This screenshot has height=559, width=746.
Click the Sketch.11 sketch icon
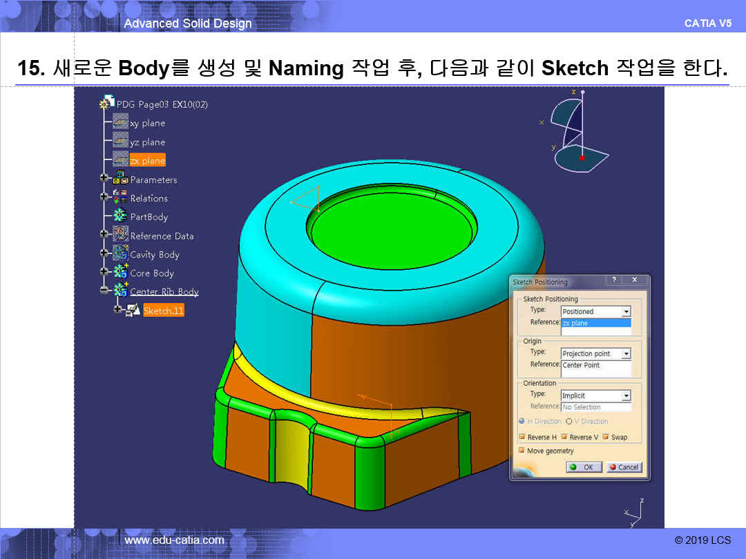(133, 311)
